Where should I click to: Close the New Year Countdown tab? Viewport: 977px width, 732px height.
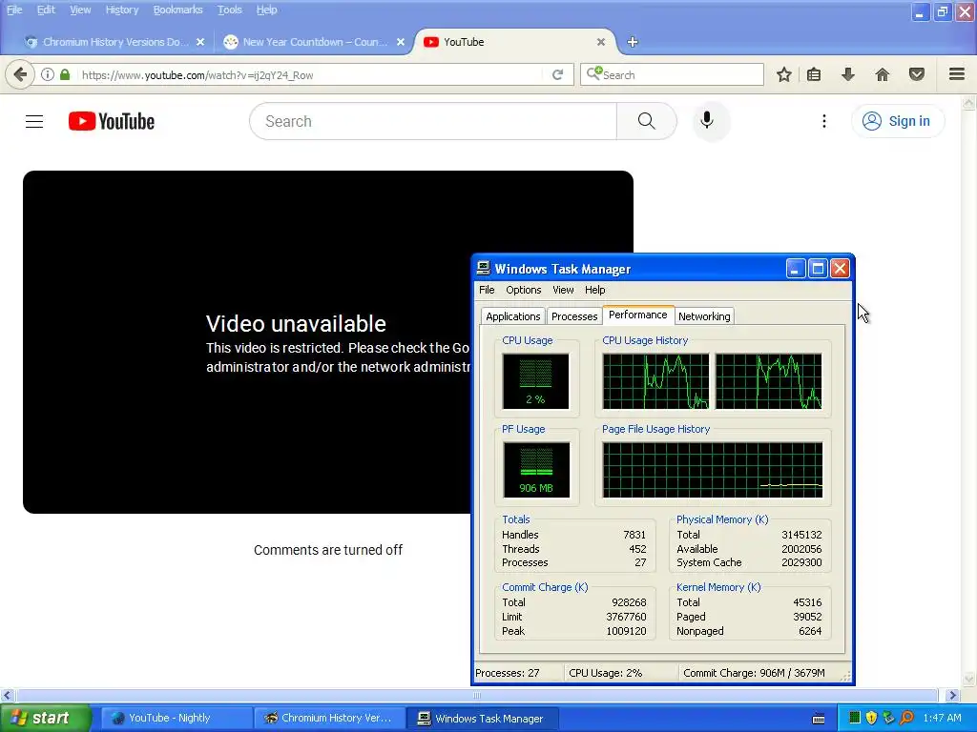pos(401,42)
